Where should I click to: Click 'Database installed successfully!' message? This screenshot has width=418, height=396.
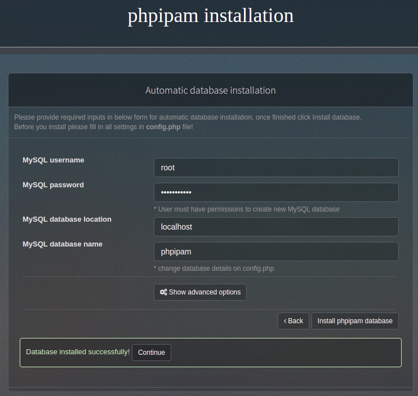(78, 352)
